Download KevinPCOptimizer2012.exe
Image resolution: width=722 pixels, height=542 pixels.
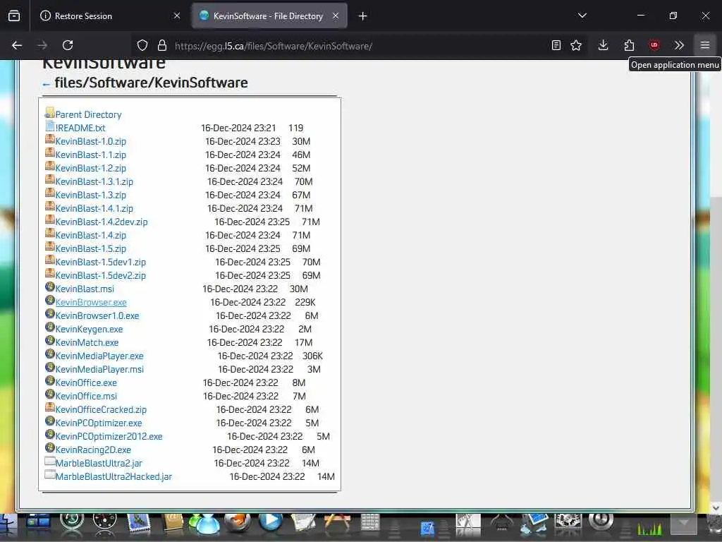pyautogui.click(x=109, y=436)
